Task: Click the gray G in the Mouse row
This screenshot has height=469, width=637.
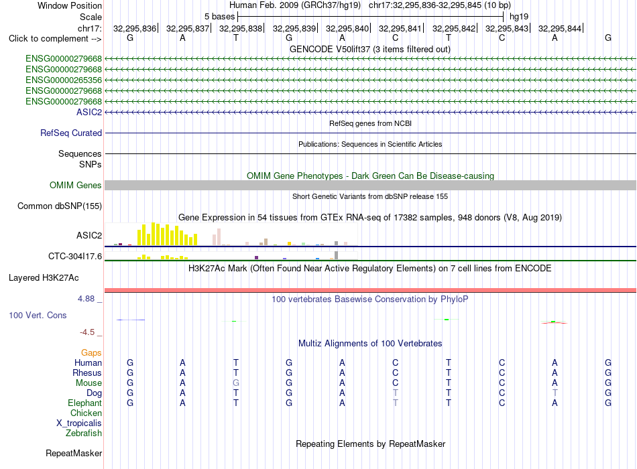Action: [x=235, y=383]
